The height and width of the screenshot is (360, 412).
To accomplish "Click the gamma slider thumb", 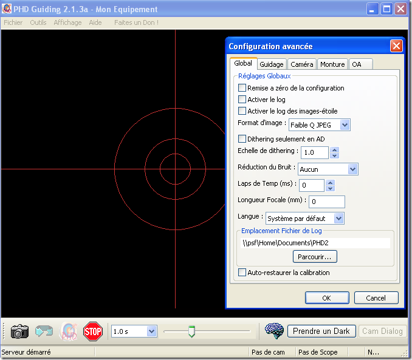I will pos(192,331).
